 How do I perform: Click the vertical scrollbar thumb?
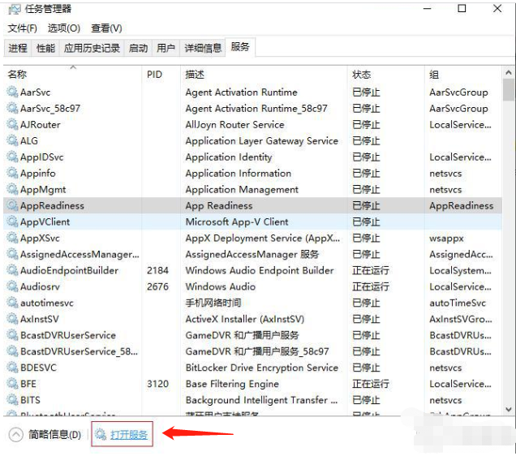pos(509,89)
